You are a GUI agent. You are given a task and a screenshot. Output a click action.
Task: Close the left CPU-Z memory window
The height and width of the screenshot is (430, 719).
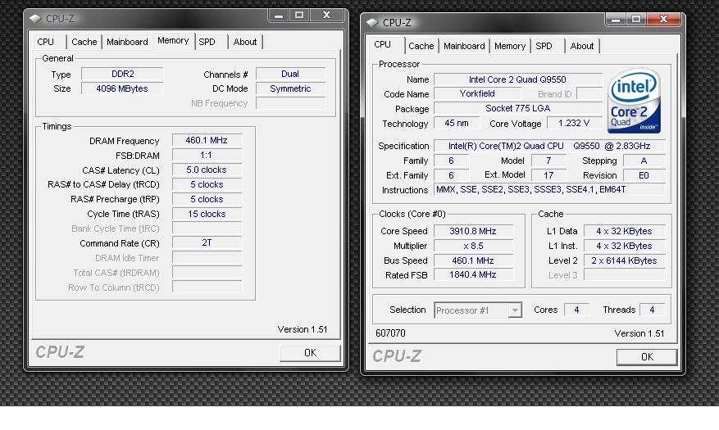326,15
